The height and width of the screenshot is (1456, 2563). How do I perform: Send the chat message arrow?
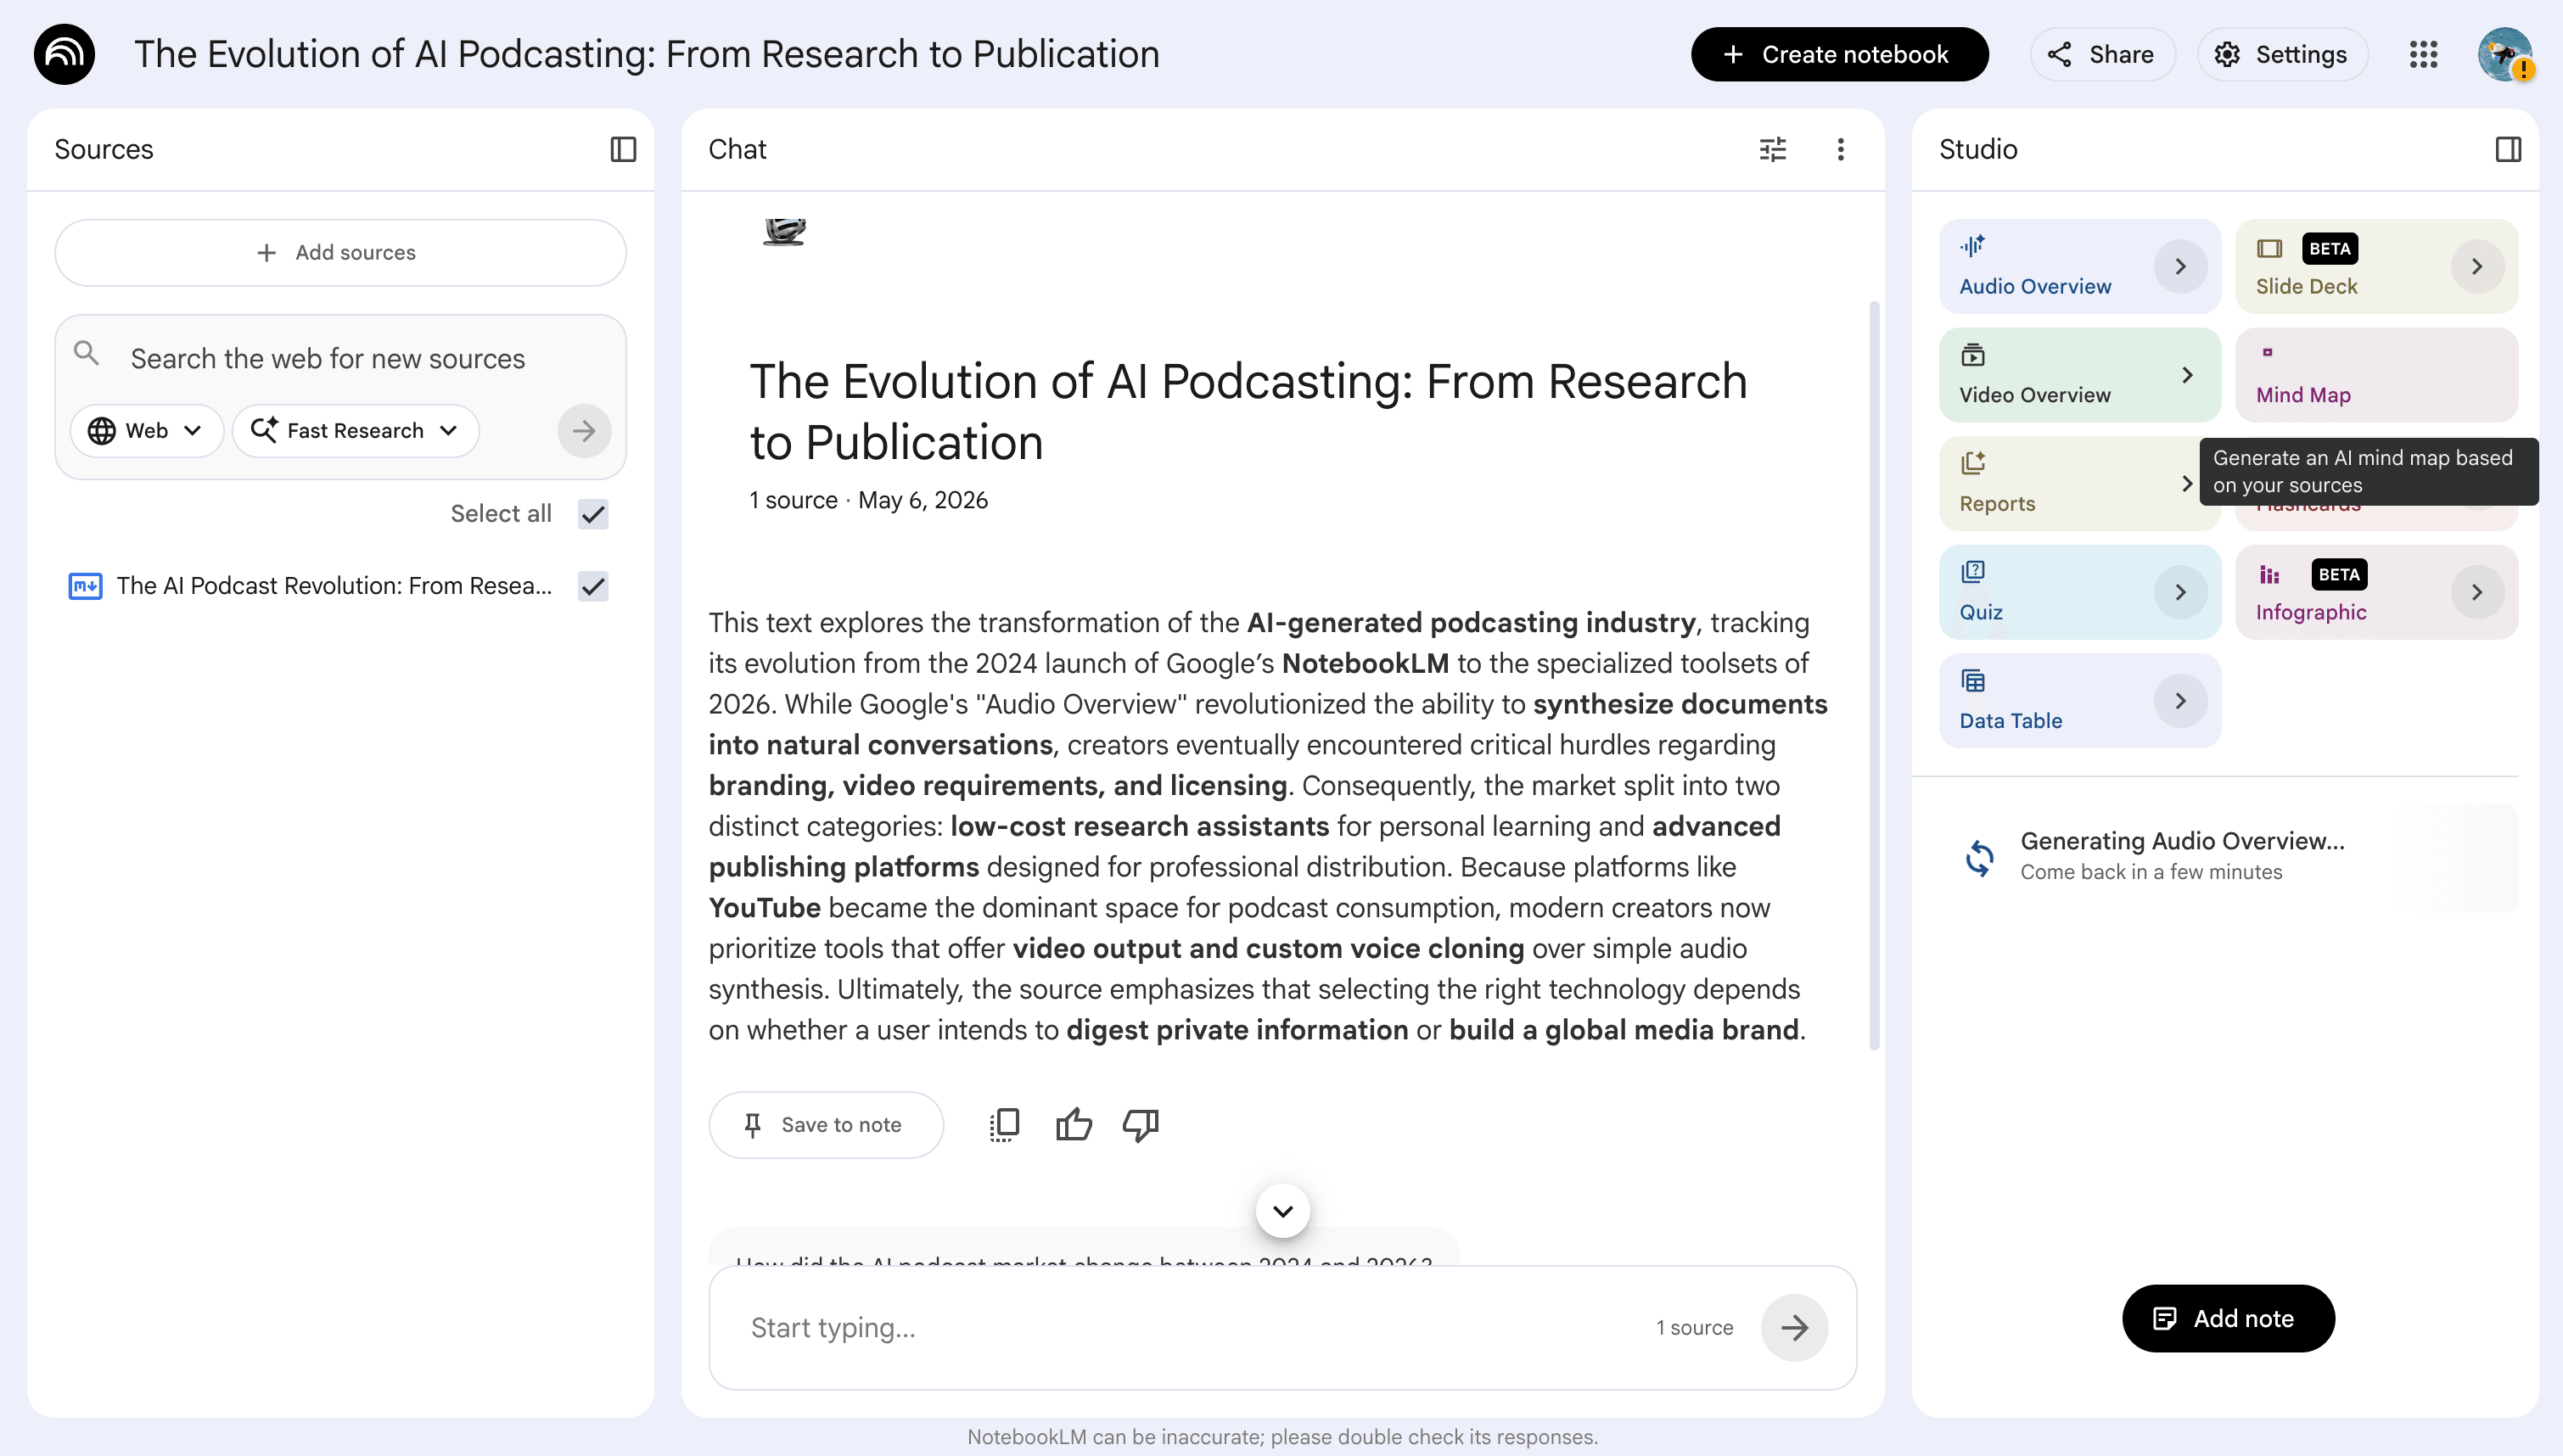1794,1328
